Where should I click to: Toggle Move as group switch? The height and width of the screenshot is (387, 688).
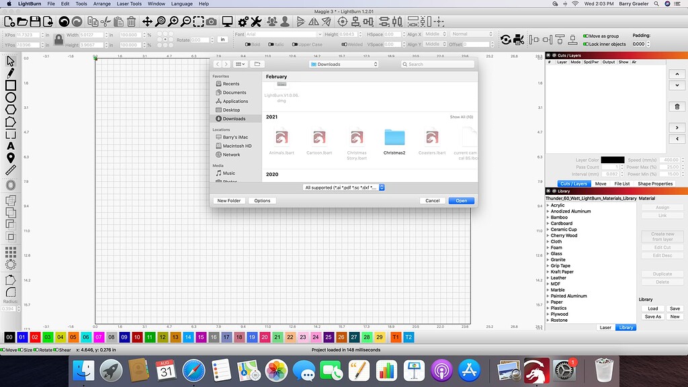click(585, 36)
